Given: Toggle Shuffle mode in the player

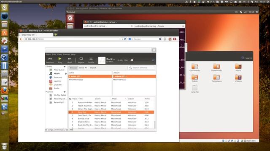Looking at the screenshot, I should pos(91,60).
